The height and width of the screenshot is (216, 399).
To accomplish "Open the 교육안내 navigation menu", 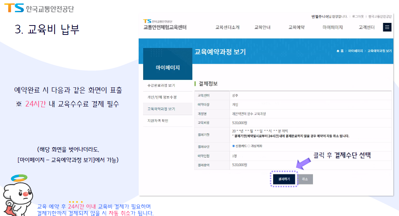I will pyautogui.click(x=262, y=27).
